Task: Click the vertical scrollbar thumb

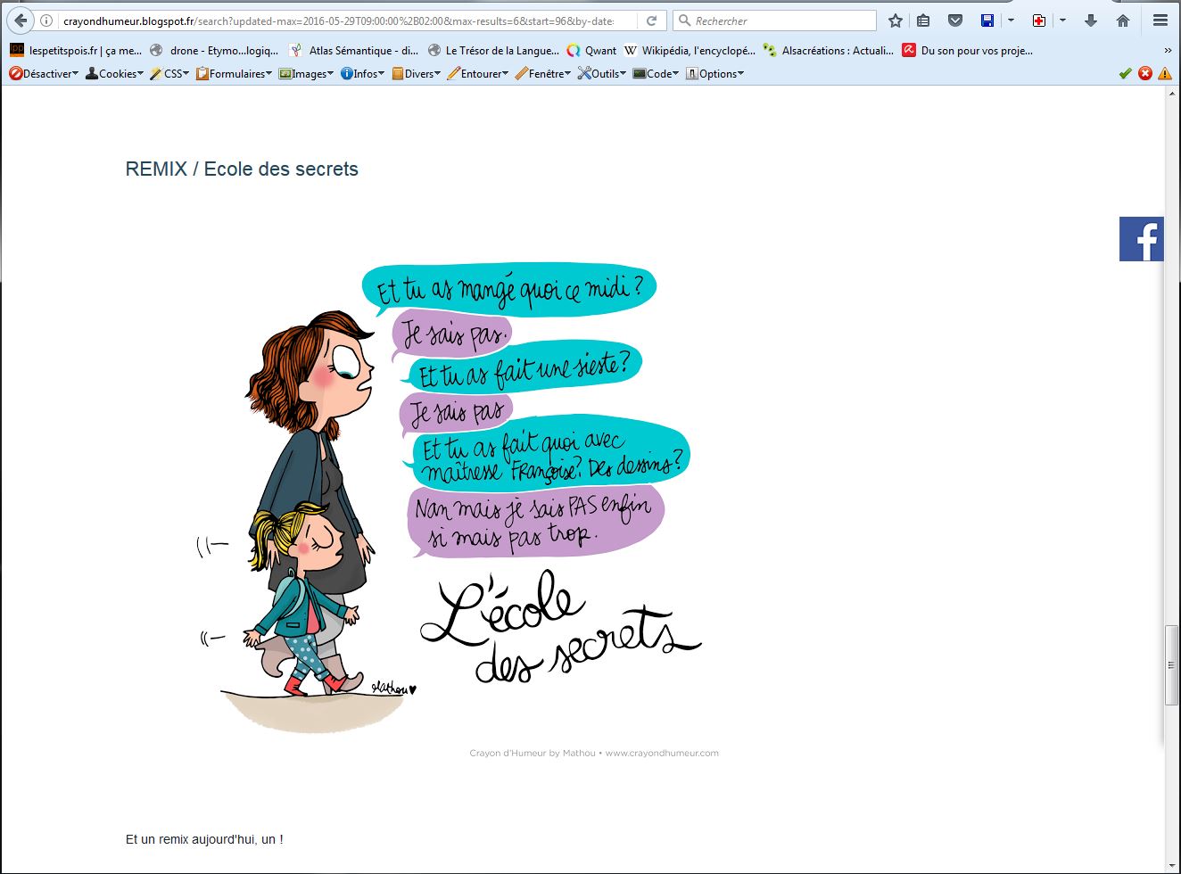Action: point(1172,665)
